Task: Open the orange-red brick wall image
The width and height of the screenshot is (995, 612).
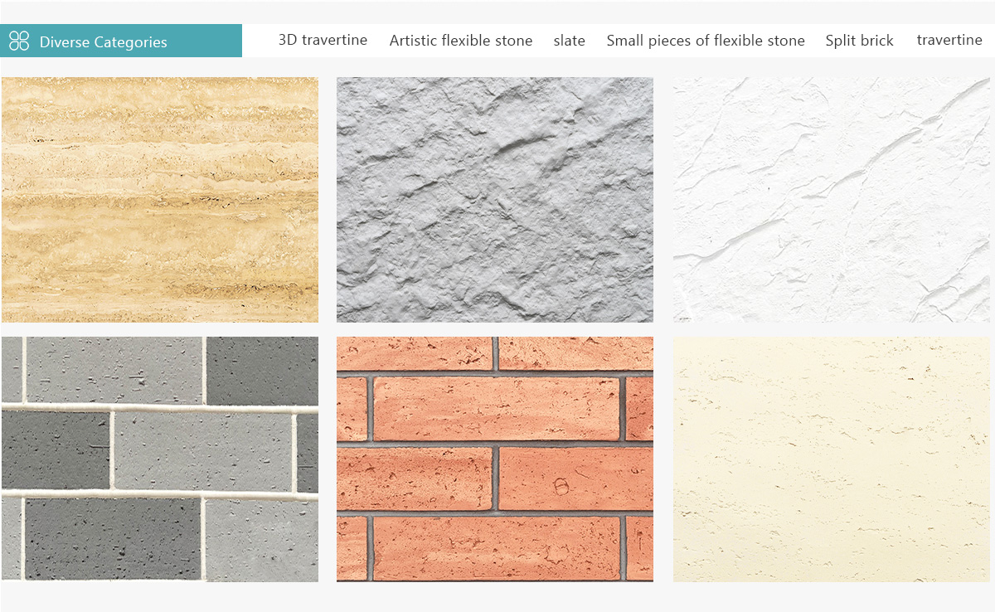Action: pyautogui.click(x=495, y=459)
